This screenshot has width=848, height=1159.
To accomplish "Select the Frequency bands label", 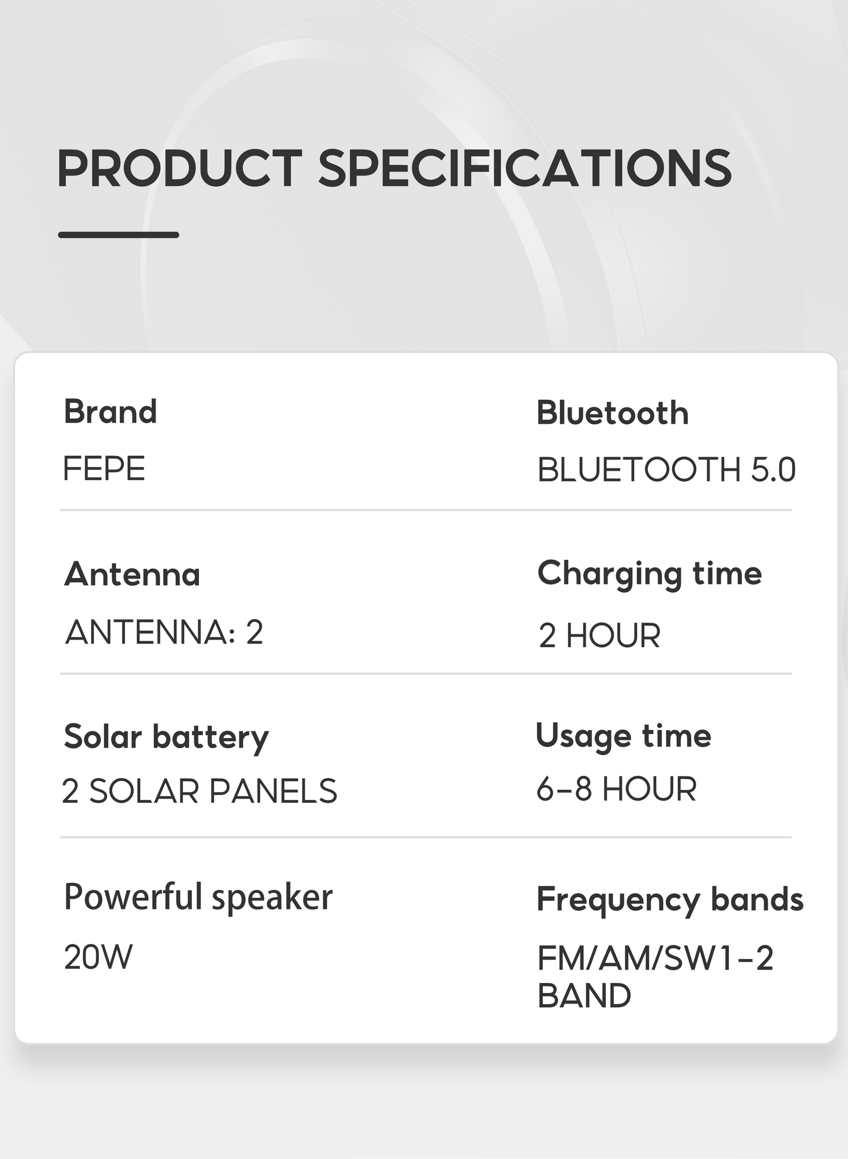I will tap(670, 900).
